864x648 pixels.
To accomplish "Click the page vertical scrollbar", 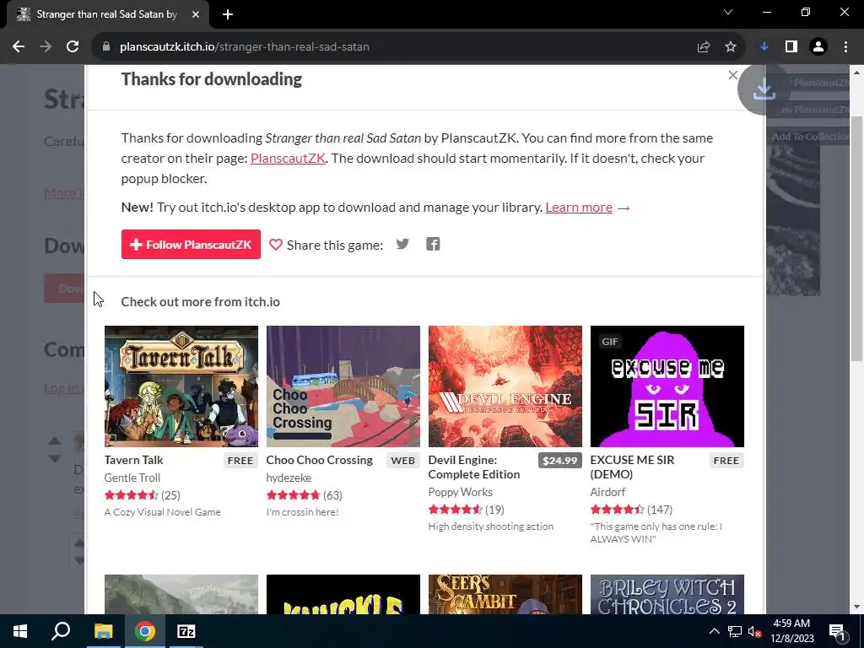I will click(857, 239).
